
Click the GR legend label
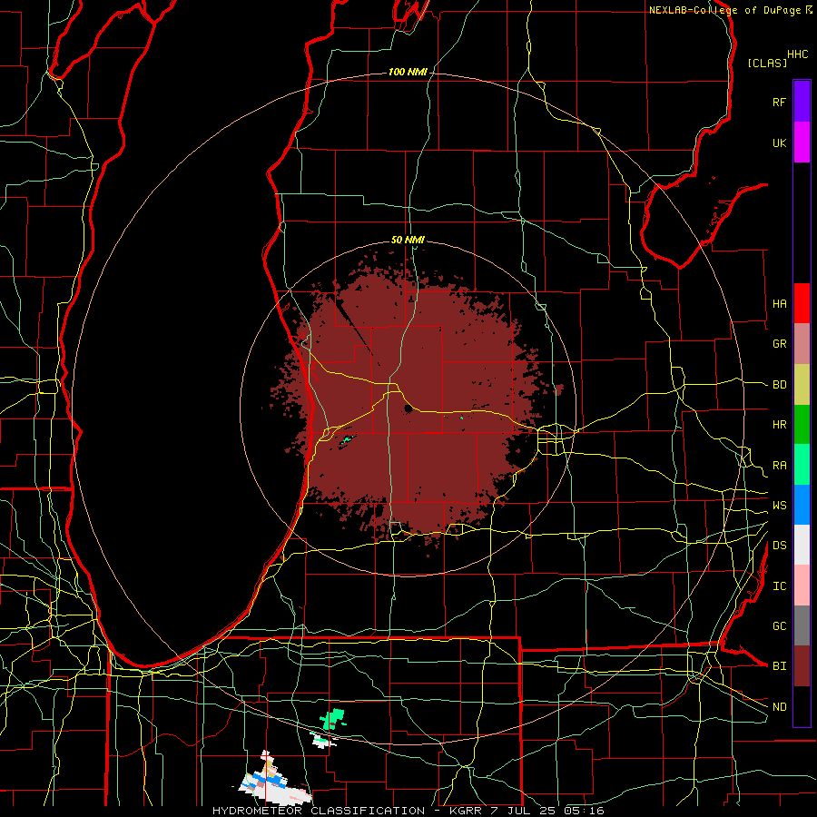click(779, 344)
